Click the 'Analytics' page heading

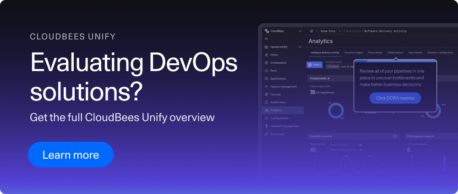(x=321, y=41)
